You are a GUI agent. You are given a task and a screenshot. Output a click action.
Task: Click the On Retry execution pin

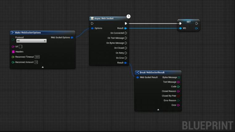tap(126, 53)
